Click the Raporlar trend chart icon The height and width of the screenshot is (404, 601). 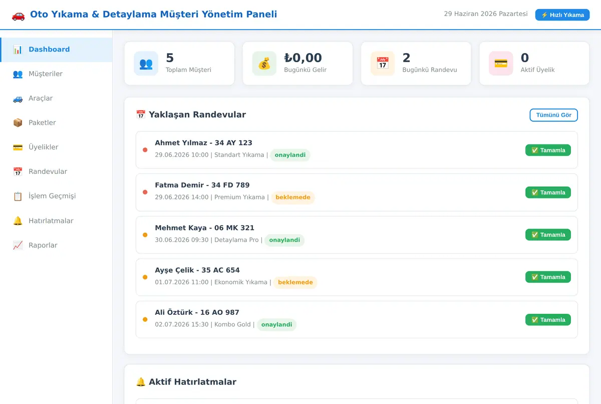18,246
